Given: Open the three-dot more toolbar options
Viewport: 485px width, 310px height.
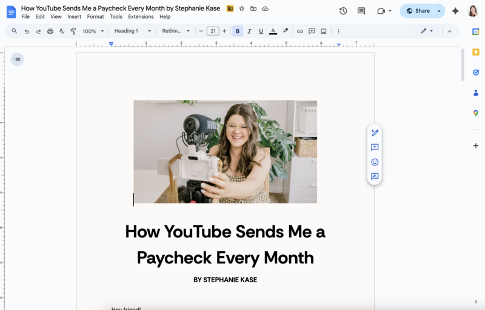Looking at the screenshot, I should click(338, 31).
